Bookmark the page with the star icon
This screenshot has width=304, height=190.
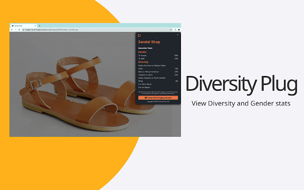[171, 29]
